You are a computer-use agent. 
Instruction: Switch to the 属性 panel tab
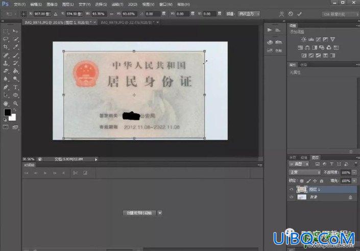coord(293,65)
